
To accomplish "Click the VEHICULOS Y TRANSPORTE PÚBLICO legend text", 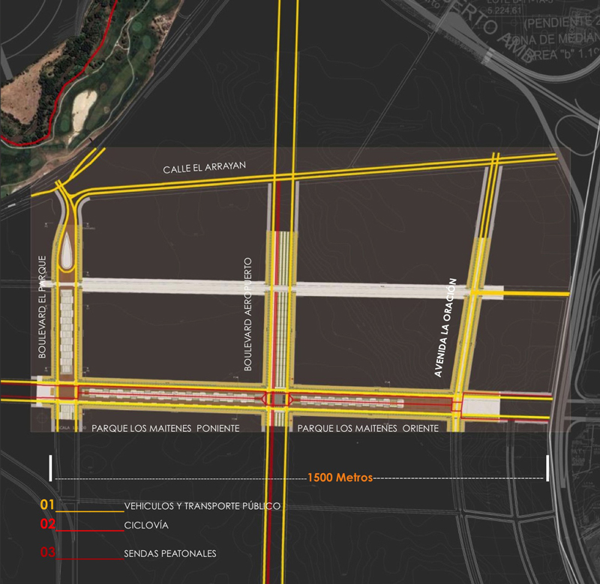I will coord(202,507).
